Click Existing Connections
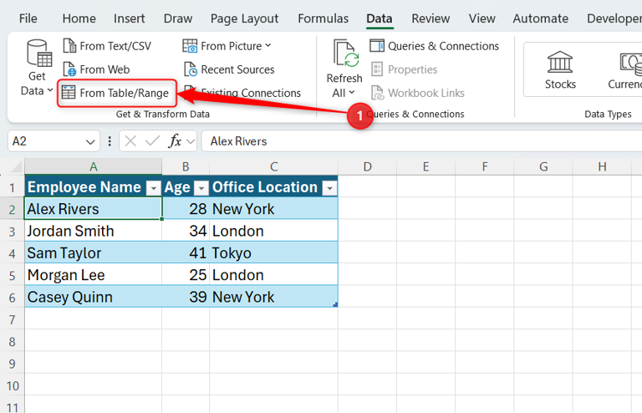 pyautogui.click(x=250, y=93)
